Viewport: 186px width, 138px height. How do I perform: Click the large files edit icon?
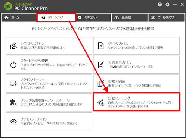pos(101,65)
